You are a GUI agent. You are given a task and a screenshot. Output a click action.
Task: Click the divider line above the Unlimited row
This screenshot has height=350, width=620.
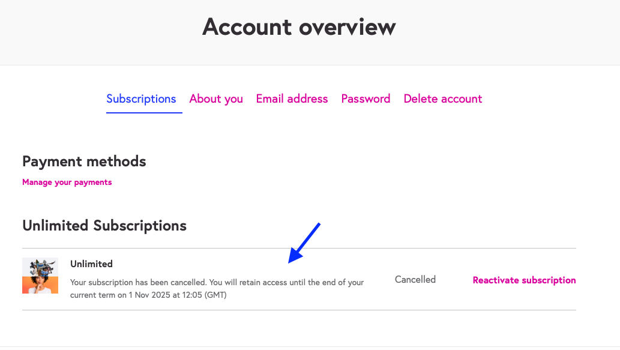click(x=299, y=249)
